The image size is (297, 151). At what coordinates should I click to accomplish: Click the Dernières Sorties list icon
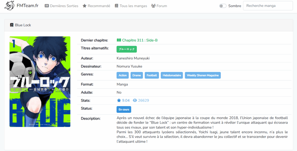pos(47,6)
